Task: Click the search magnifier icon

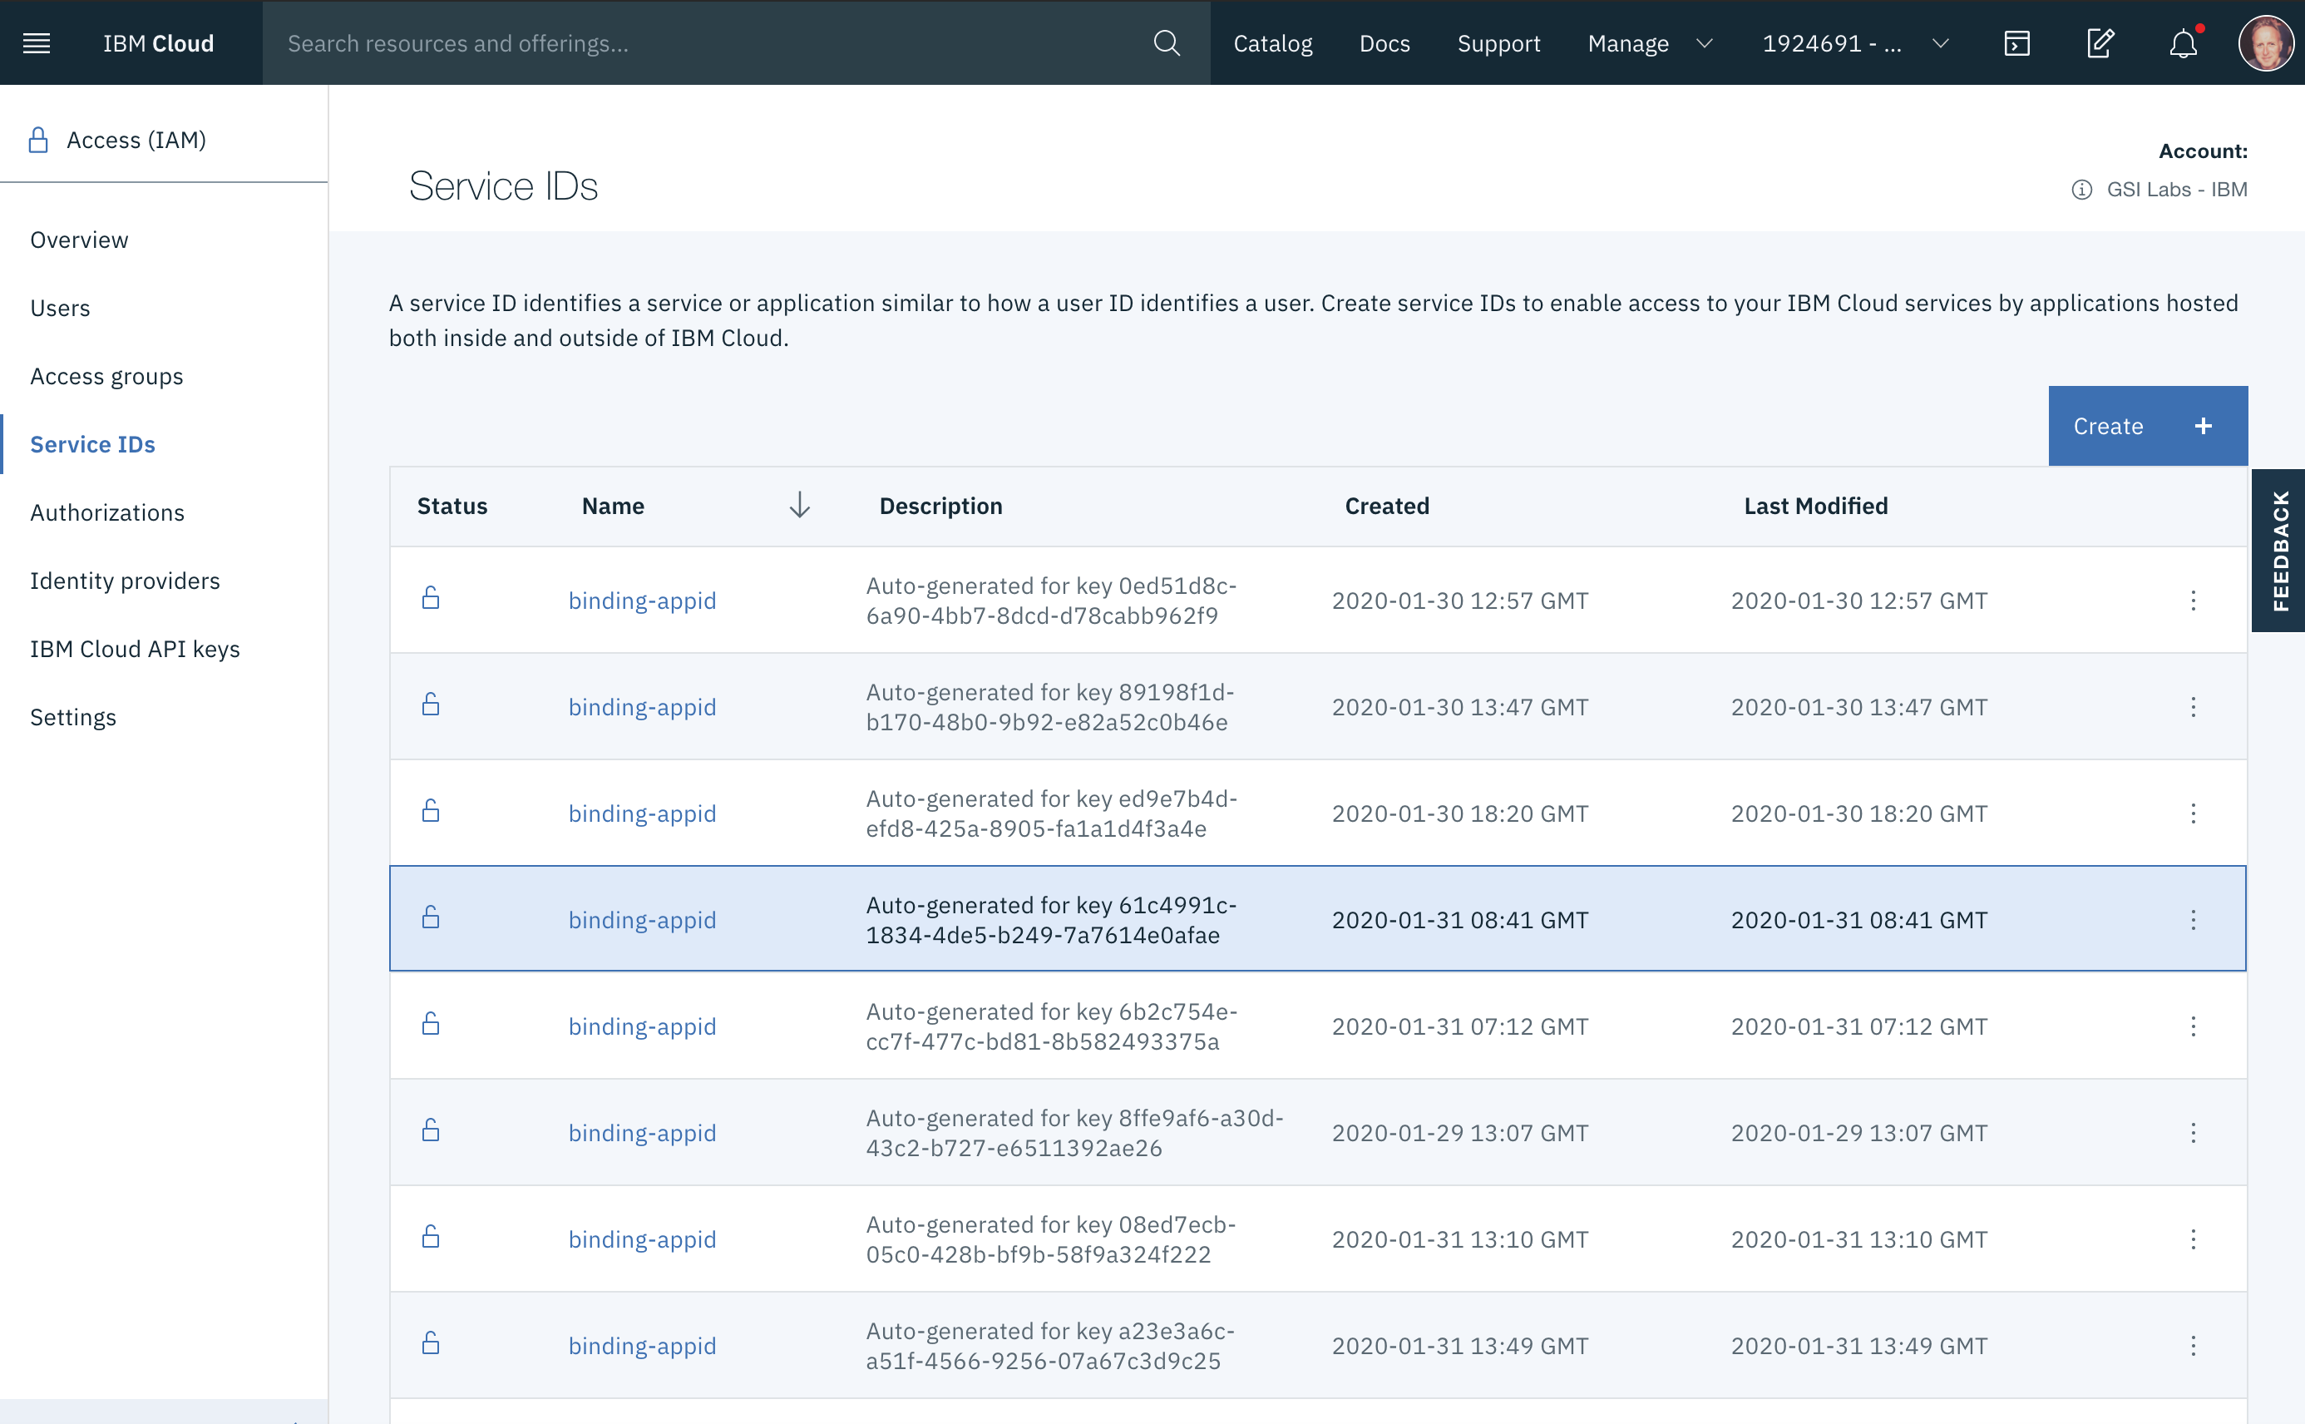Action: pos(1167,42)
